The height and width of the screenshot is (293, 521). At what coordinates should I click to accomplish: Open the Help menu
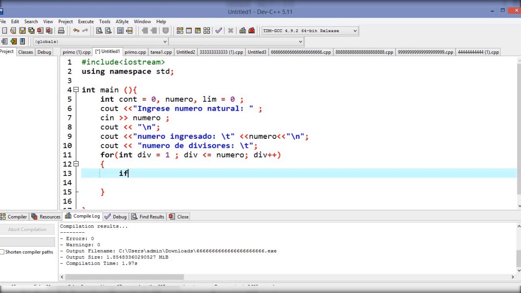point(161,22)
